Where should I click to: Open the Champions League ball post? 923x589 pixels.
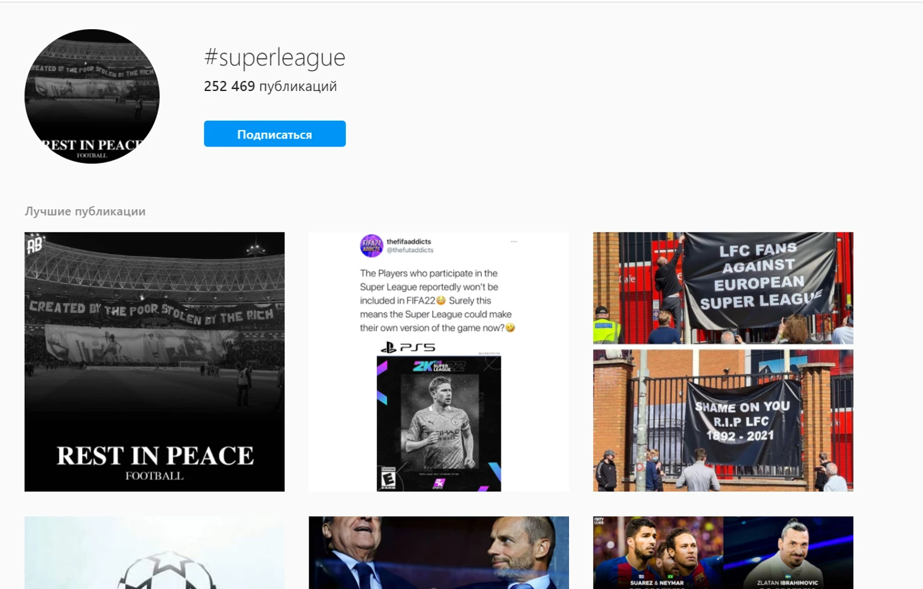coord(154,553)
